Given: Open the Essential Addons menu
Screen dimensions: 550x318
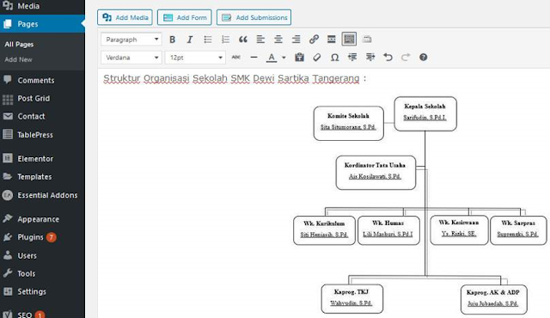Looking at the screenshot, I should 42,195.
